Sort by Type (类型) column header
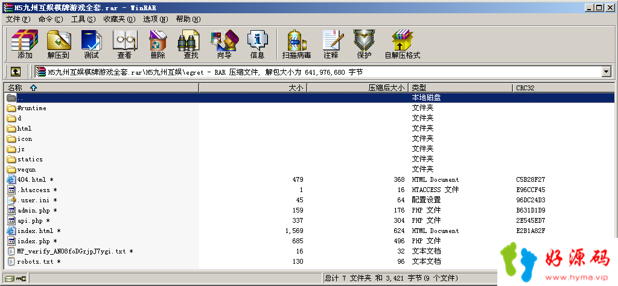Image resolution: width=618 pixels, height=286 pixels. 460,88
